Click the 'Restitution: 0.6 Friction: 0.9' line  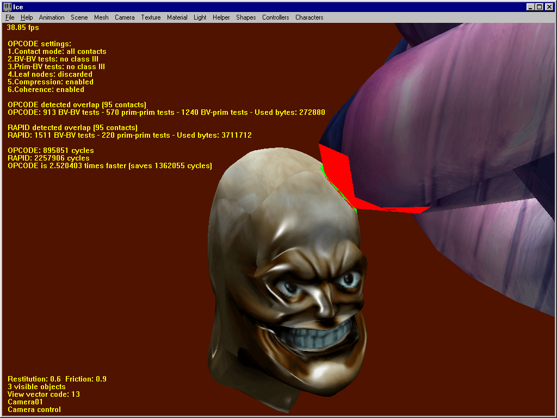tap(57, 379)
